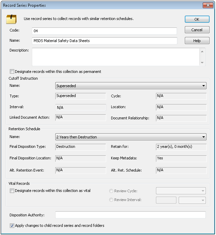Image resolution: width=216 pixels, height=235 pixels.
Task: Click the cutoff Type field showing Superseded
Action: point(81,96)
